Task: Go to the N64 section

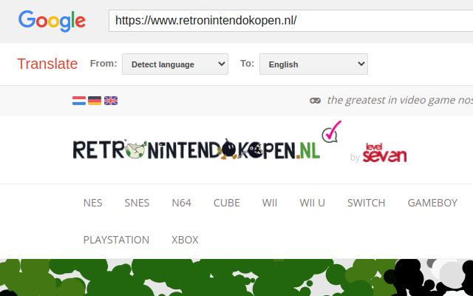Action: (181, 203)
